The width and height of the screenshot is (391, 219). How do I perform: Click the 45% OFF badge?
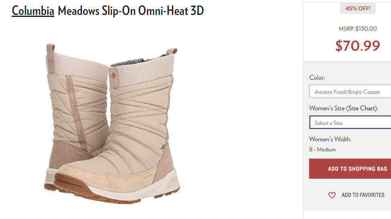pos(358,8)
